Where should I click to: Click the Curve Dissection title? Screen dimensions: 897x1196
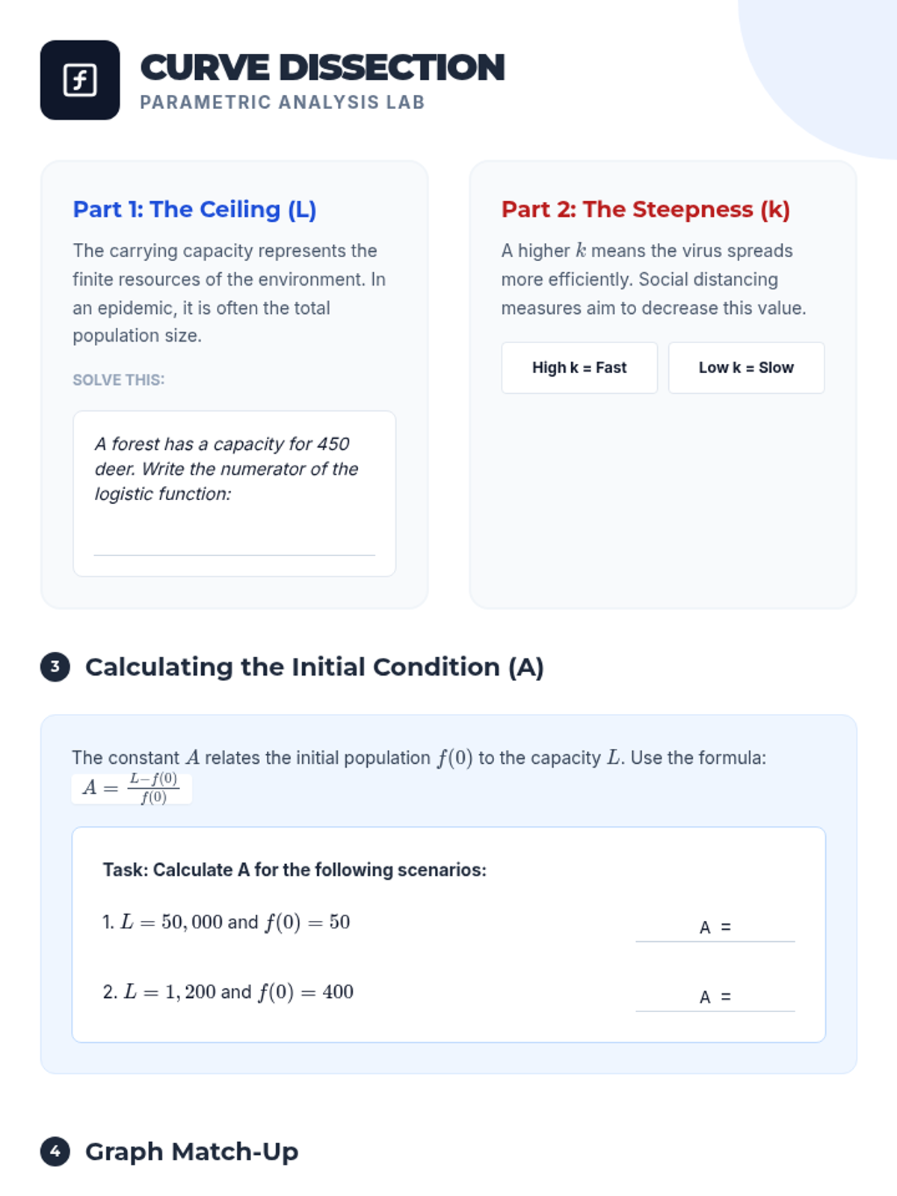[322, 67]
